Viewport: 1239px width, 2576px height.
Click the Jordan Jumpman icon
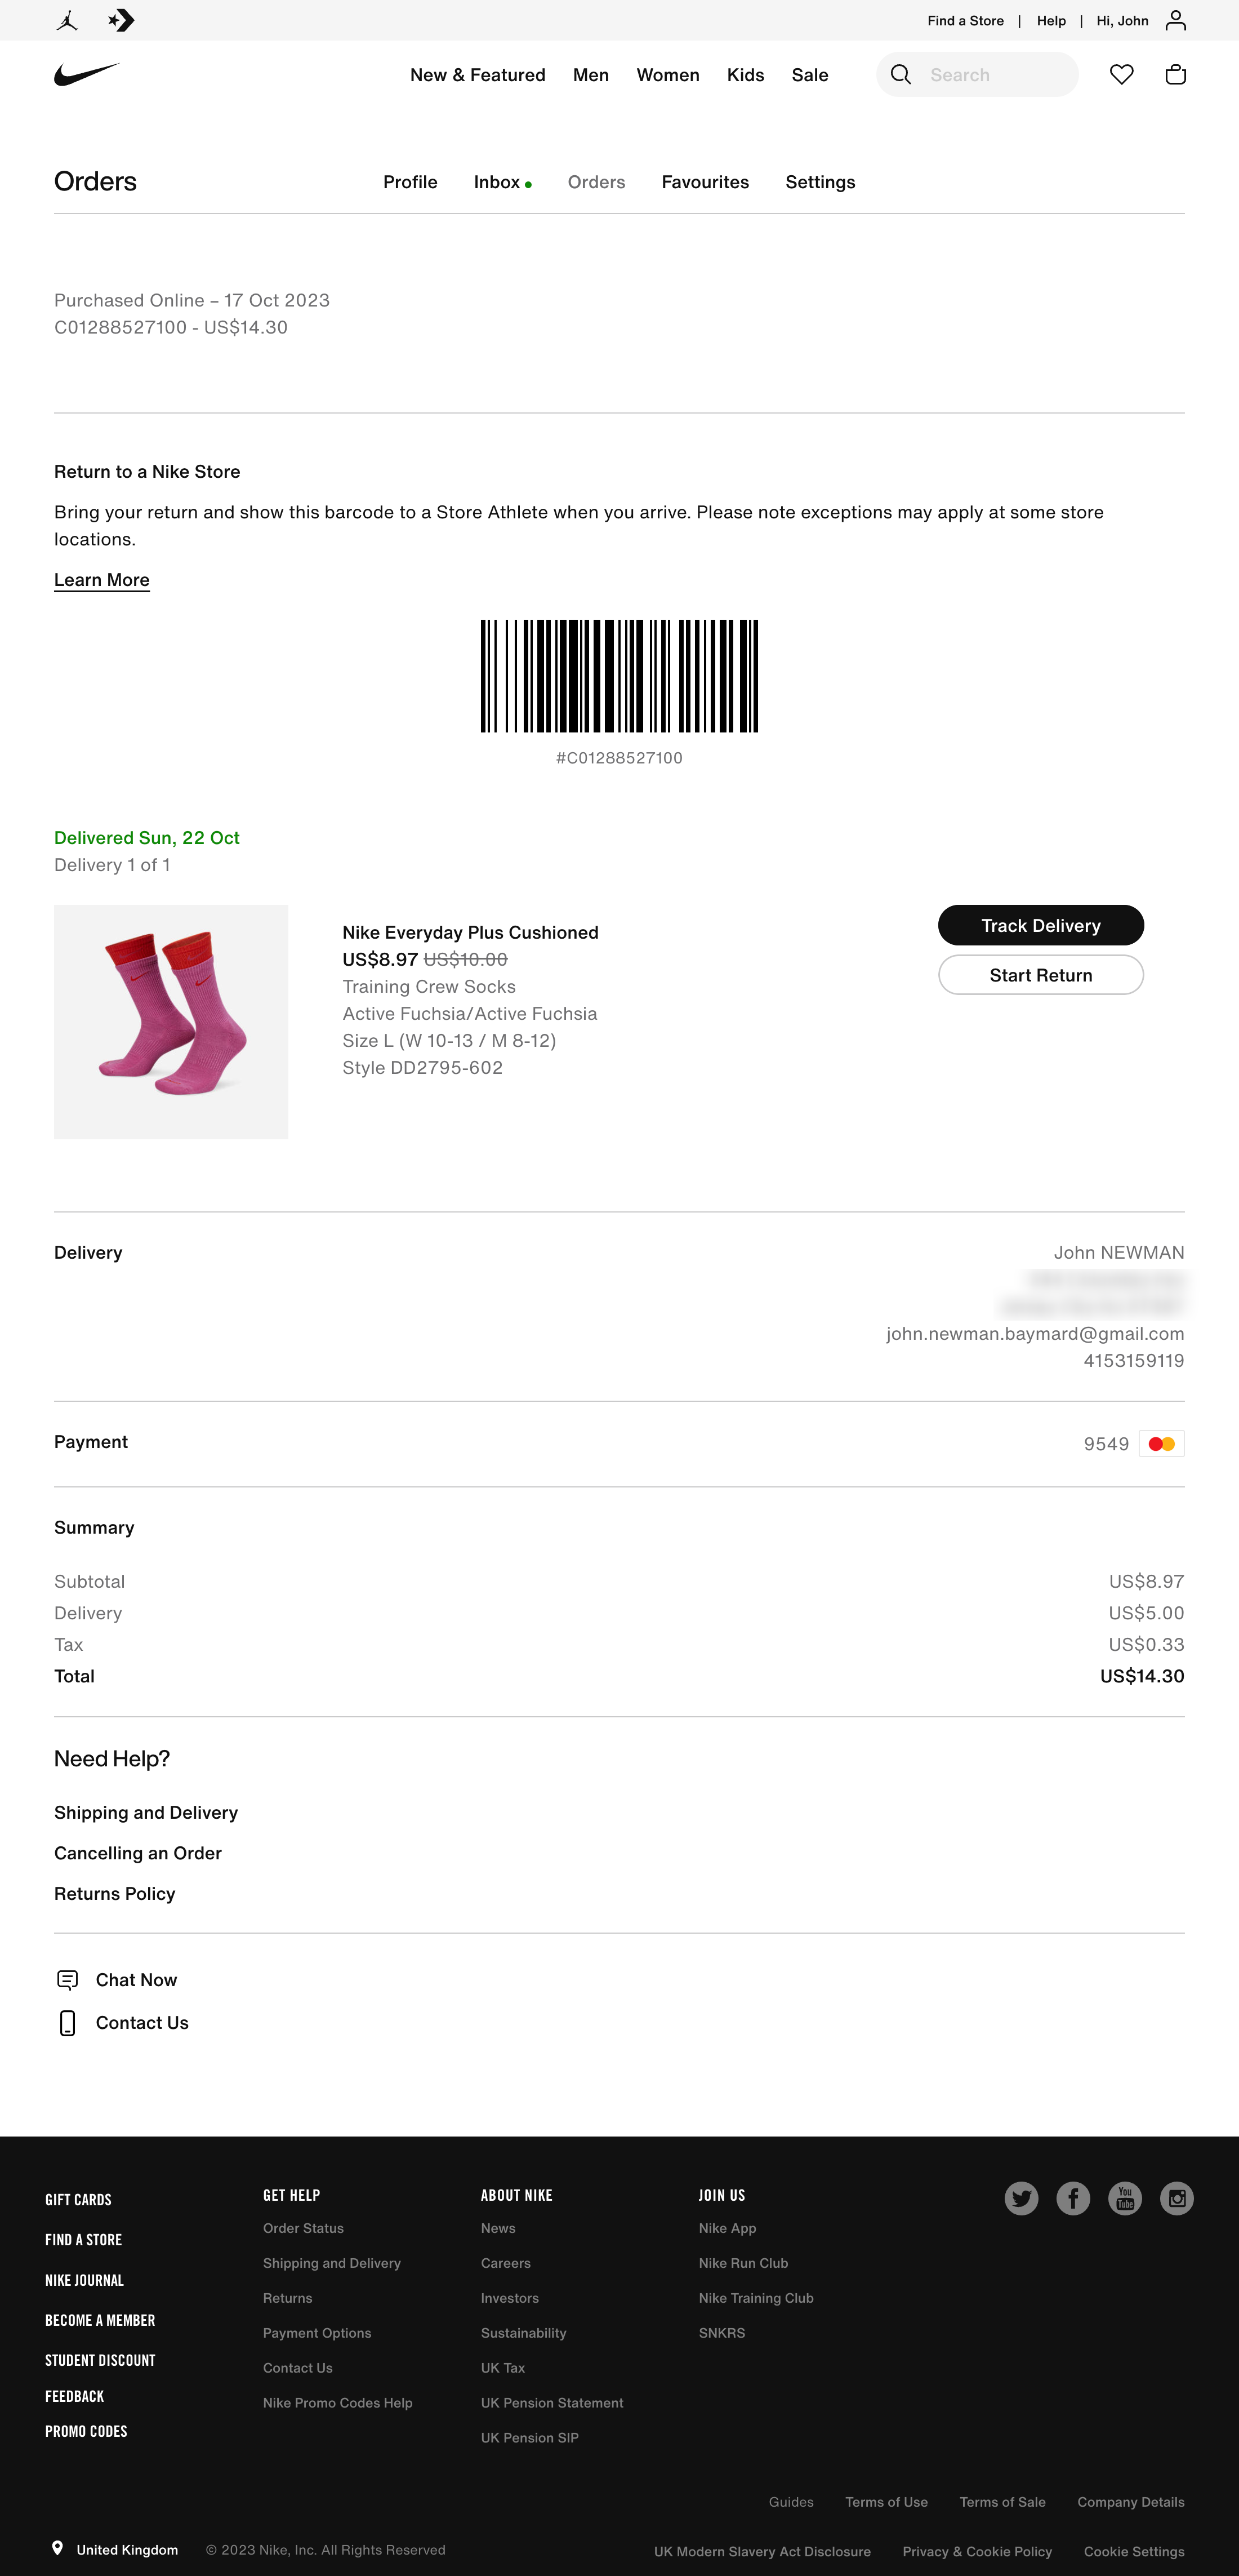pos(66,20)
